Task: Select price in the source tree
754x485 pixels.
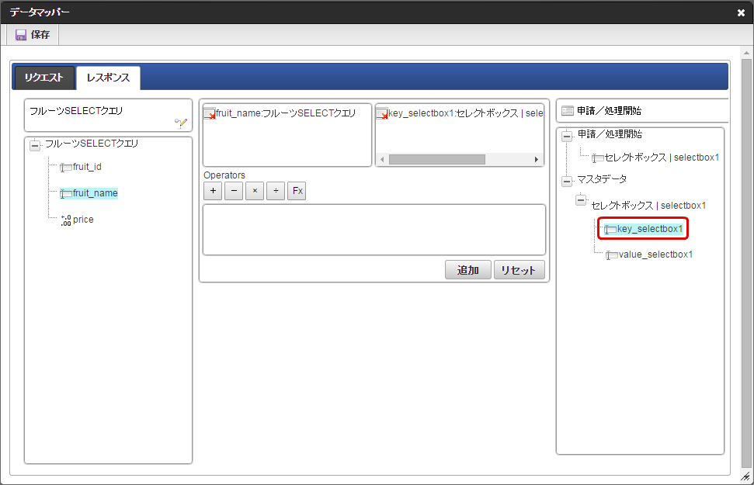Action: coord(83,220)
